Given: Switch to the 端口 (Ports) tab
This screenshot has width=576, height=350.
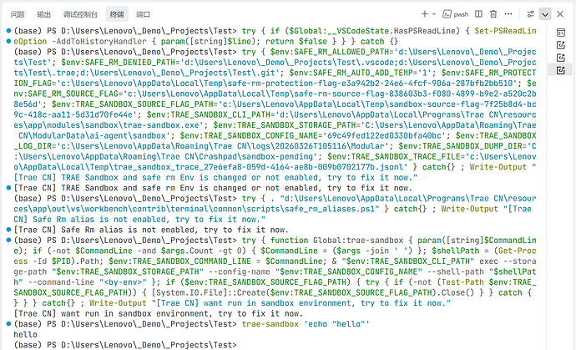Looking at the screenshot, I should (143, 14).
